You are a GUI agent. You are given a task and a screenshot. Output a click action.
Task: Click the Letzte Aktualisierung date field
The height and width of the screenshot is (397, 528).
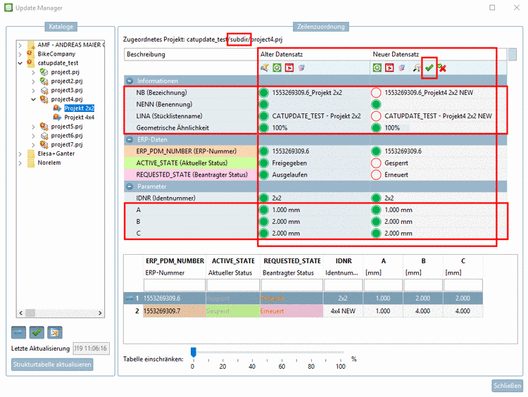[x=92, y=348]
